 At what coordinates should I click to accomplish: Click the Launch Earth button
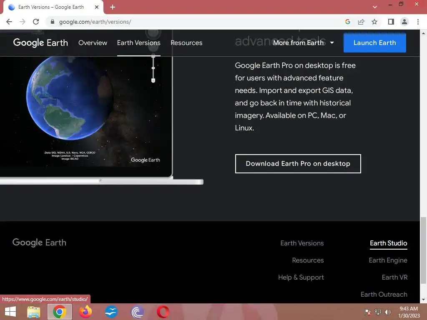click(375, 43)
